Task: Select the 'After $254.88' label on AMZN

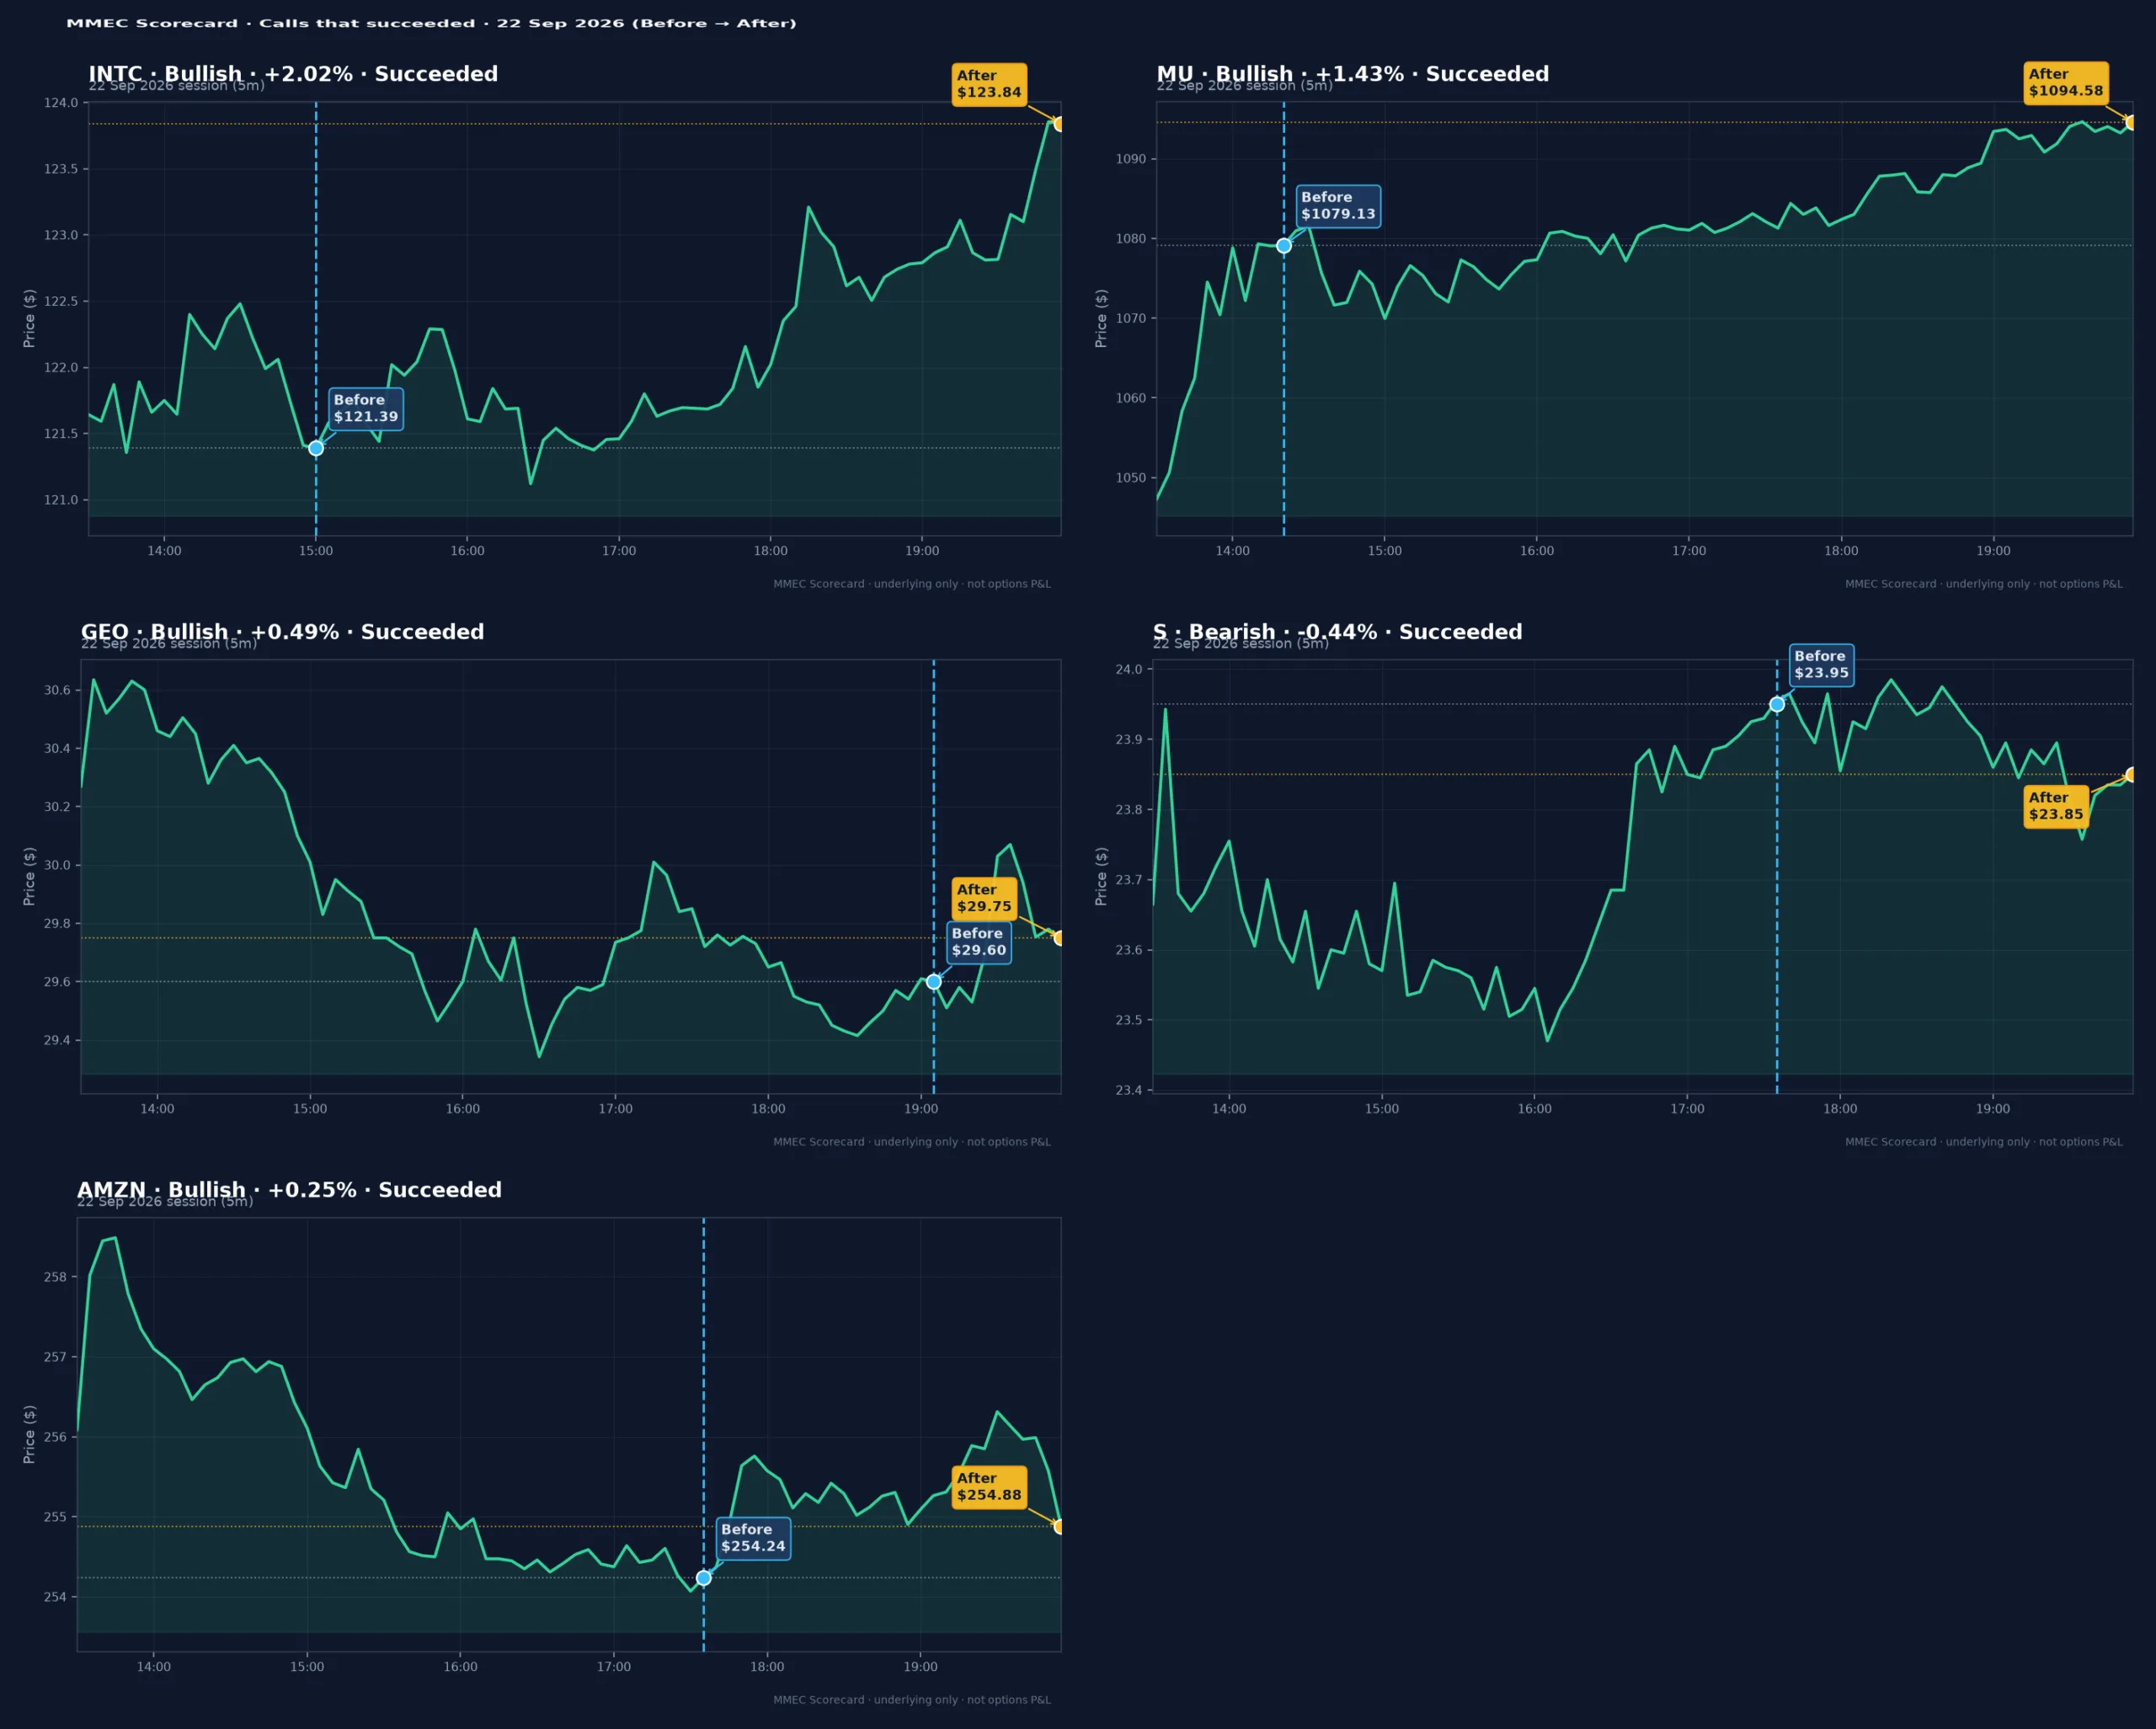Action: point(989,1487)
